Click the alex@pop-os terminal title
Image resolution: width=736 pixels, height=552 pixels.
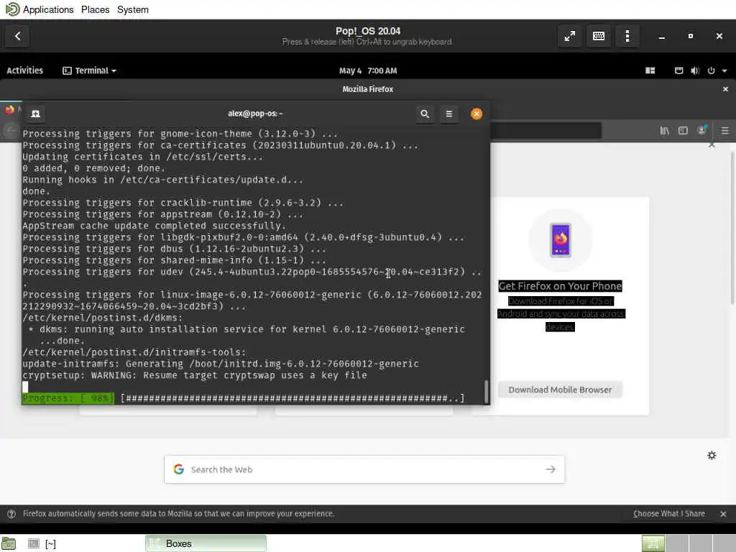255,114
